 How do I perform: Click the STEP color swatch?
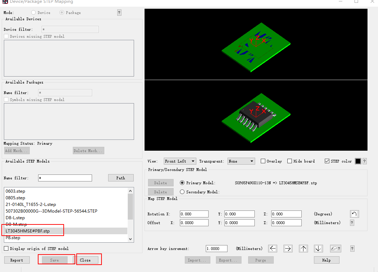tap(357, 161)
